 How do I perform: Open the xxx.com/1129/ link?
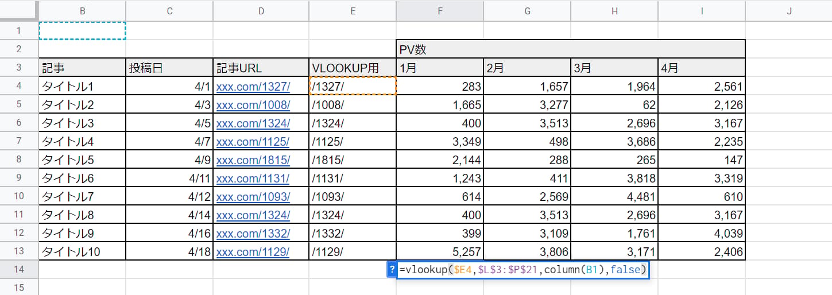click(253, 251)
